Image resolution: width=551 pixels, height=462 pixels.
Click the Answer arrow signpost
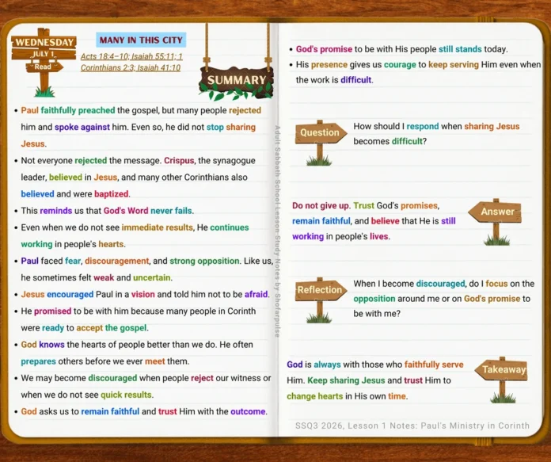495,221
